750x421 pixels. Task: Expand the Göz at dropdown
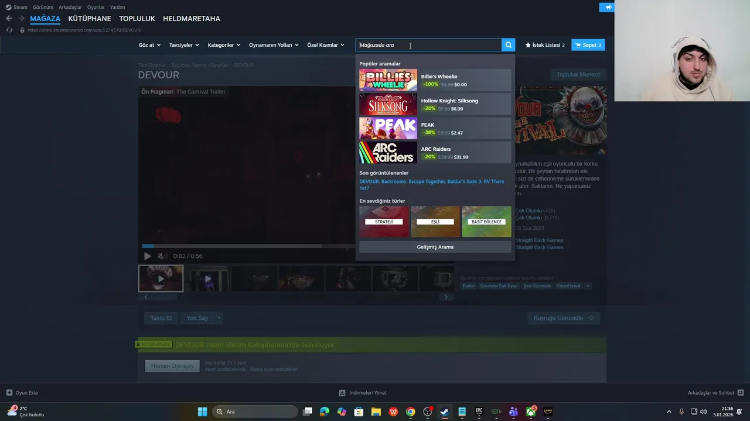point(149,45)
